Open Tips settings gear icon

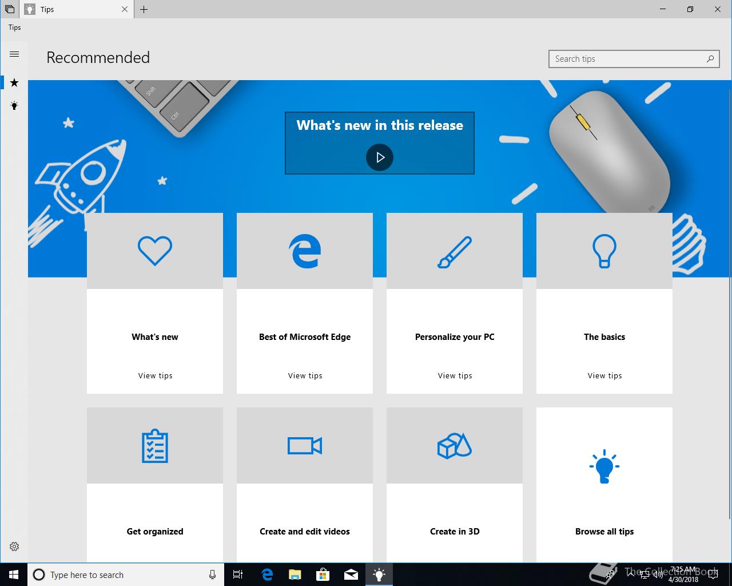(14, 547)
